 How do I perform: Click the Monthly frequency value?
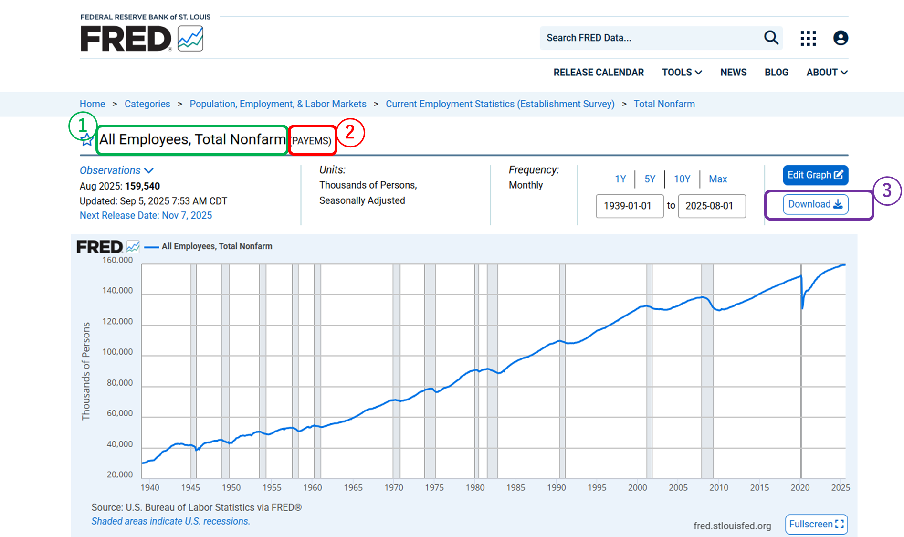click(x=526, y=185)
